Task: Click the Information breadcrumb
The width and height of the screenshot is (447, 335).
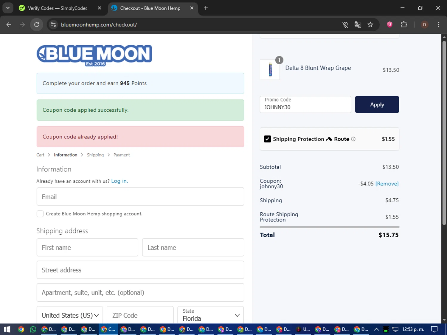Action: [x=66, y=155]
